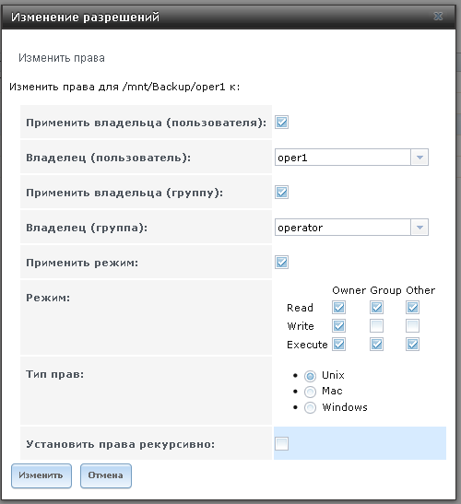461x504 pixels.
Task: Toggle the apply owner (user) checkbox
Action: [x=281, y=123]
